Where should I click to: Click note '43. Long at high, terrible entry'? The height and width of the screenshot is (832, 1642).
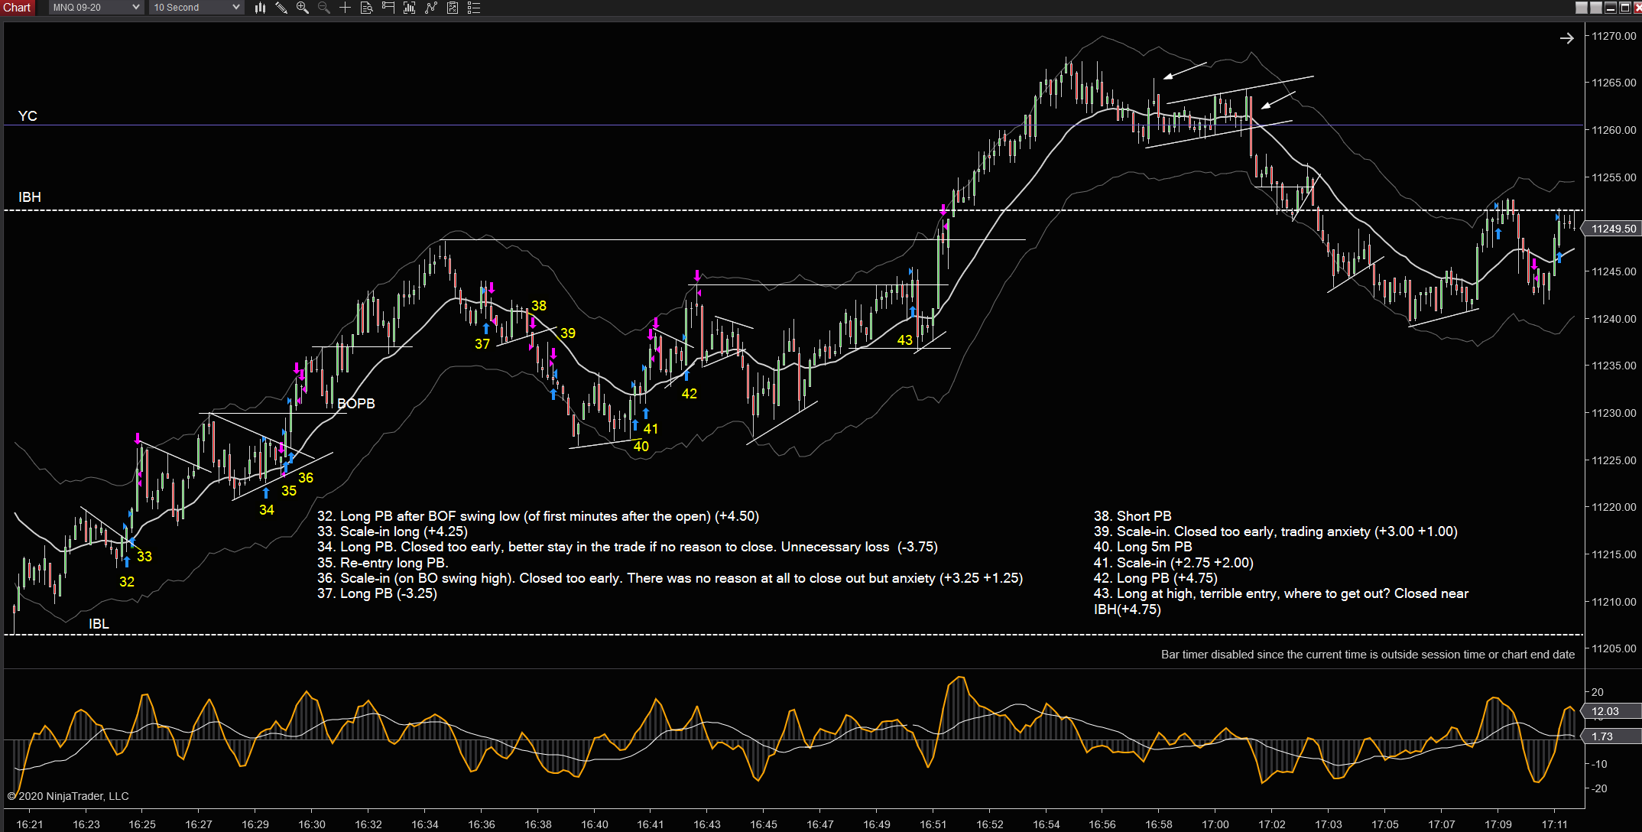click(x=1281, y=601)
